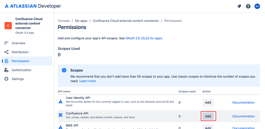Select the orange C app icon

[x=8, y=26]
